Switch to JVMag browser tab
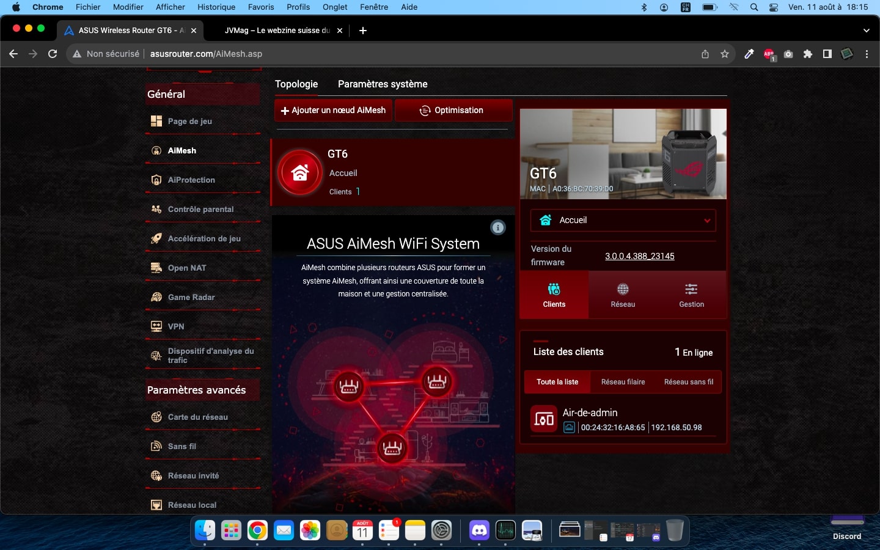 point(278,31)
